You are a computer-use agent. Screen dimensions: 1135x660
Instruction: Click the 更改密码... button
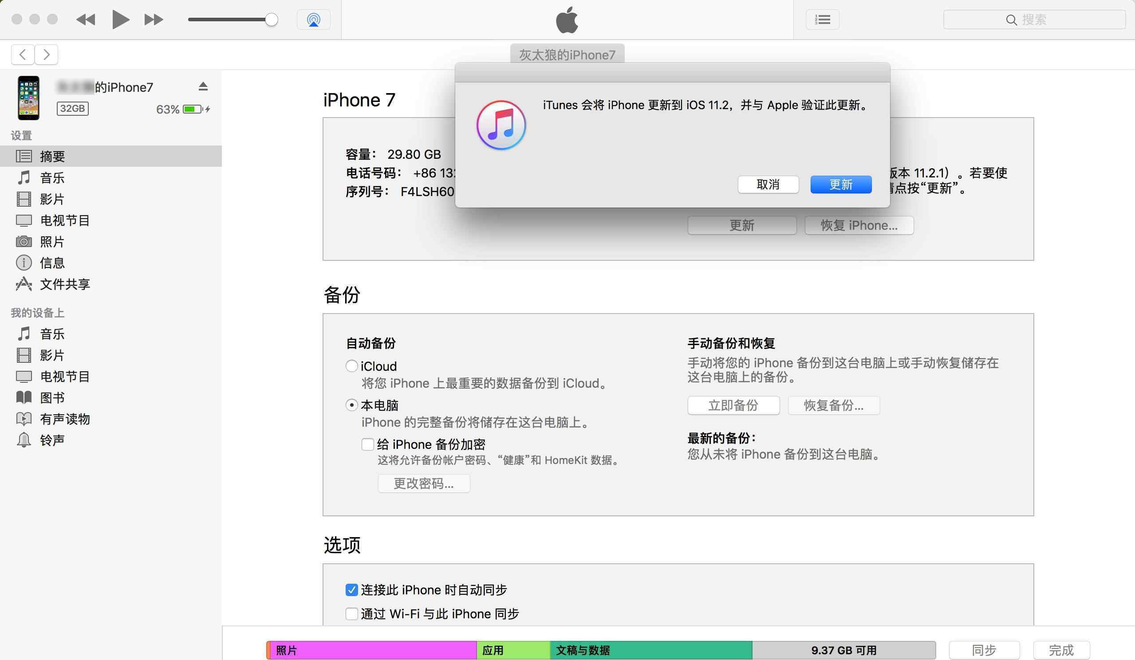[x=424, y=483]
